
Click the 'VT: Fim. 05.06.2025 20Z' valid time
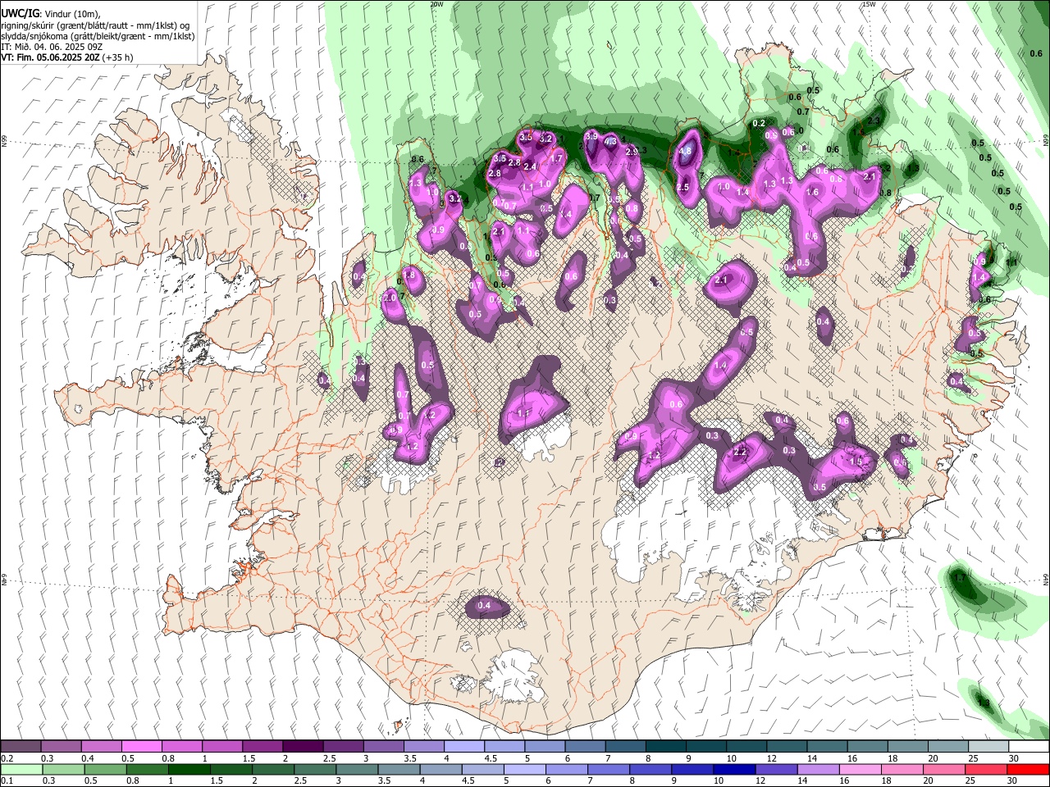[x=49, y=57]
